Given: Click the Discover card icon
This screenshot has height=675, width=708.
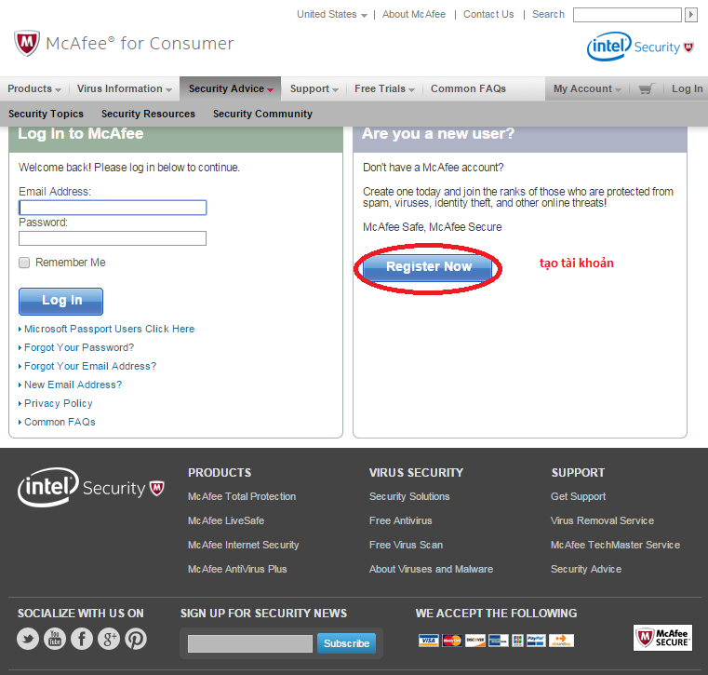Looking at the screenshot, I should pyautogui.click(x=475, y=641).
